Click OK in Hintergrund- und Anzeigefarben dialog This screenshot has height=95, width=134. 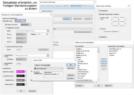tap(21, 91)
